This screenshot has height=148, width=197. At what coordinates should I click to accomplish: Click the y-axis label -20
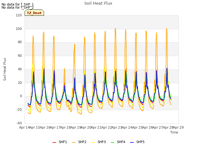coord(19,110)
